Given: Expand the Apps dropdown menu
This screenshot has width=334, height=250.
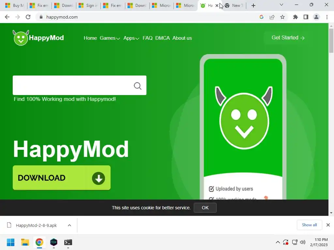Looking at the screenshot, I should [131, 38].
